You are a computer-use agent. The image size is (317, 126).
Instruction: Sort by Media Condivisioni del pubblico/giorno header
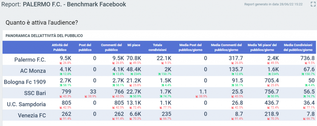point(298,47)
